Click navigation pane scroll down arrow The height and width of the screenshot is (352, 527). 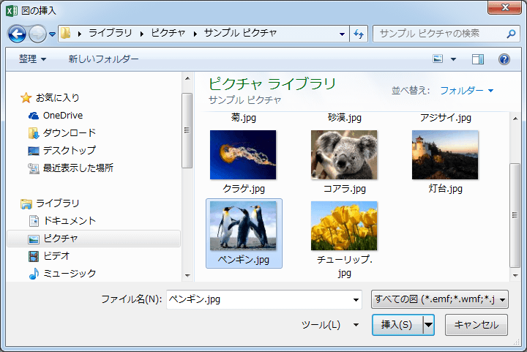187,276
